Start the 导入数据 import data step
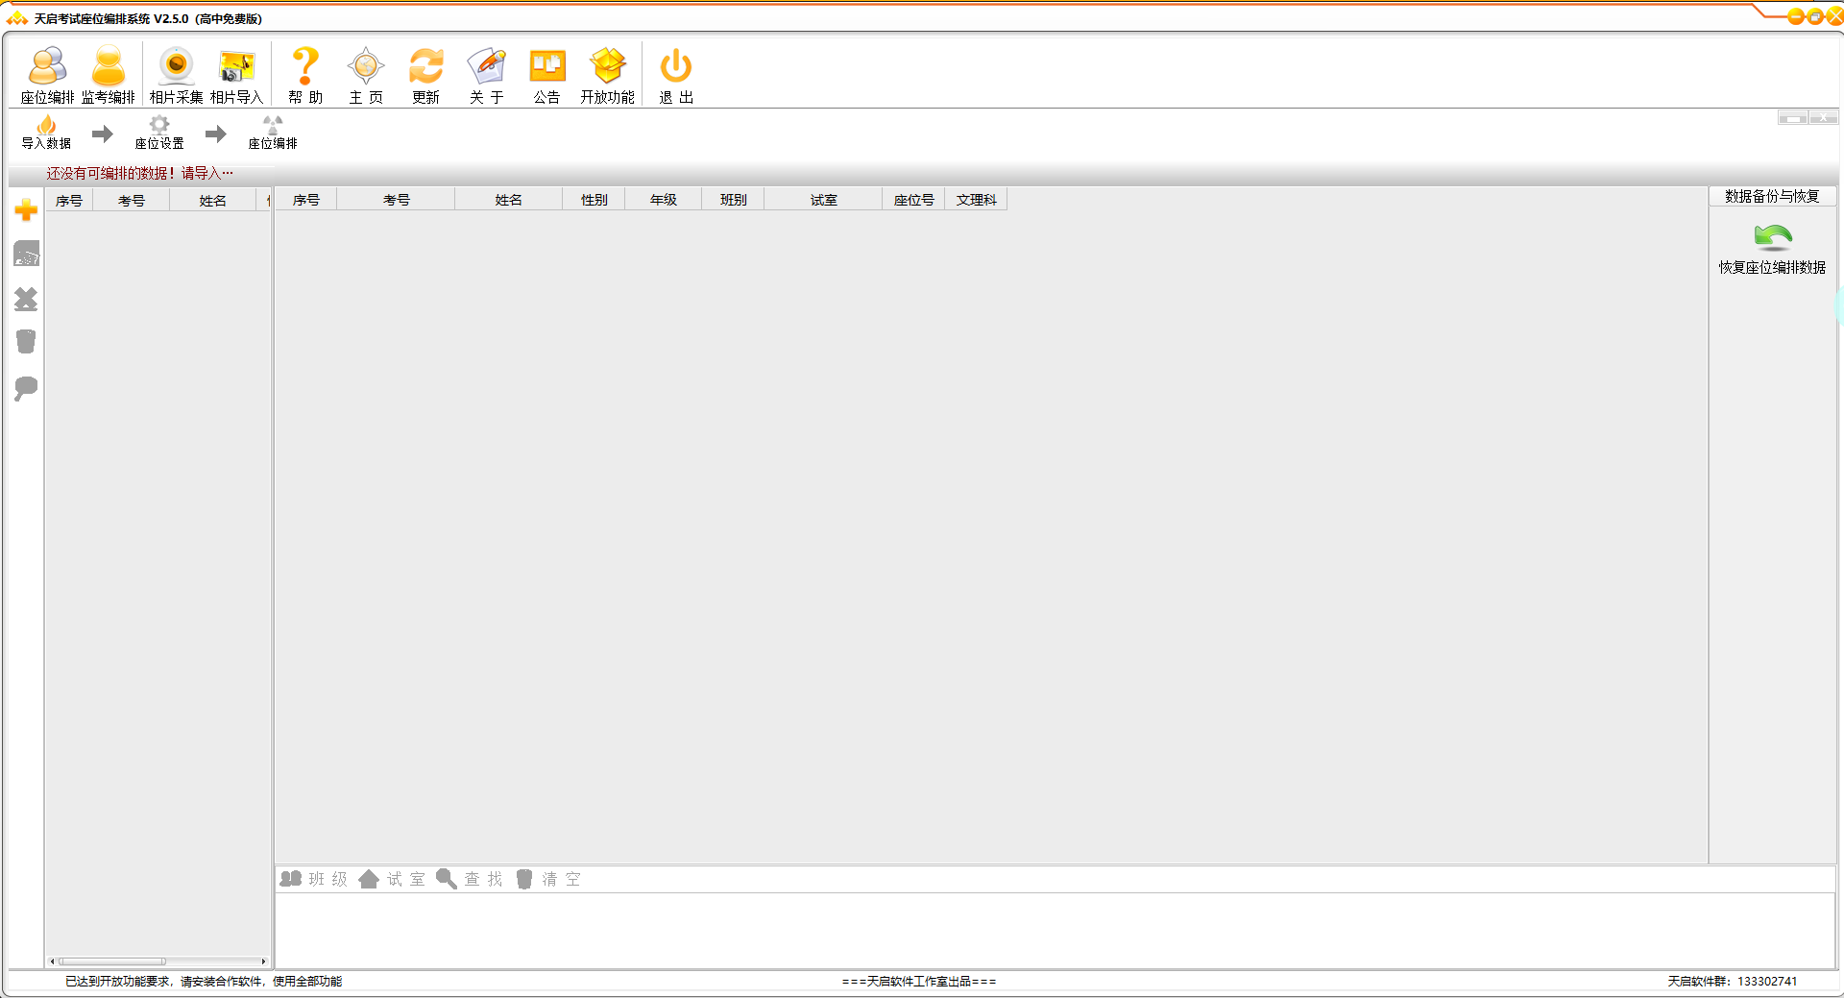This screenshot has height=998, width=1844. (x=46, y=133)
